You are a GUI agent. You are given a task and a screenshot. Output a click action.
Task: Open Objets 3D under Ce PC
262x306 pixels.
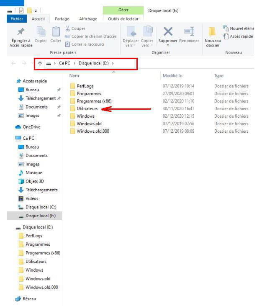tap(35, 181)
